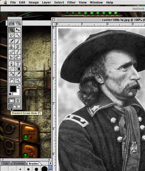
Task: Choose the Eyedropper tool
Action: pos(18,74)
